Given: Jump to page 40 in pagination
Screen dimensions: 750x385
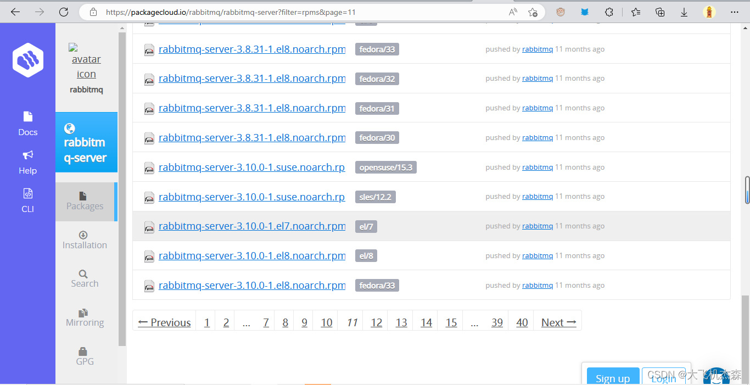Looking at the screenshot, I should 522,322.
